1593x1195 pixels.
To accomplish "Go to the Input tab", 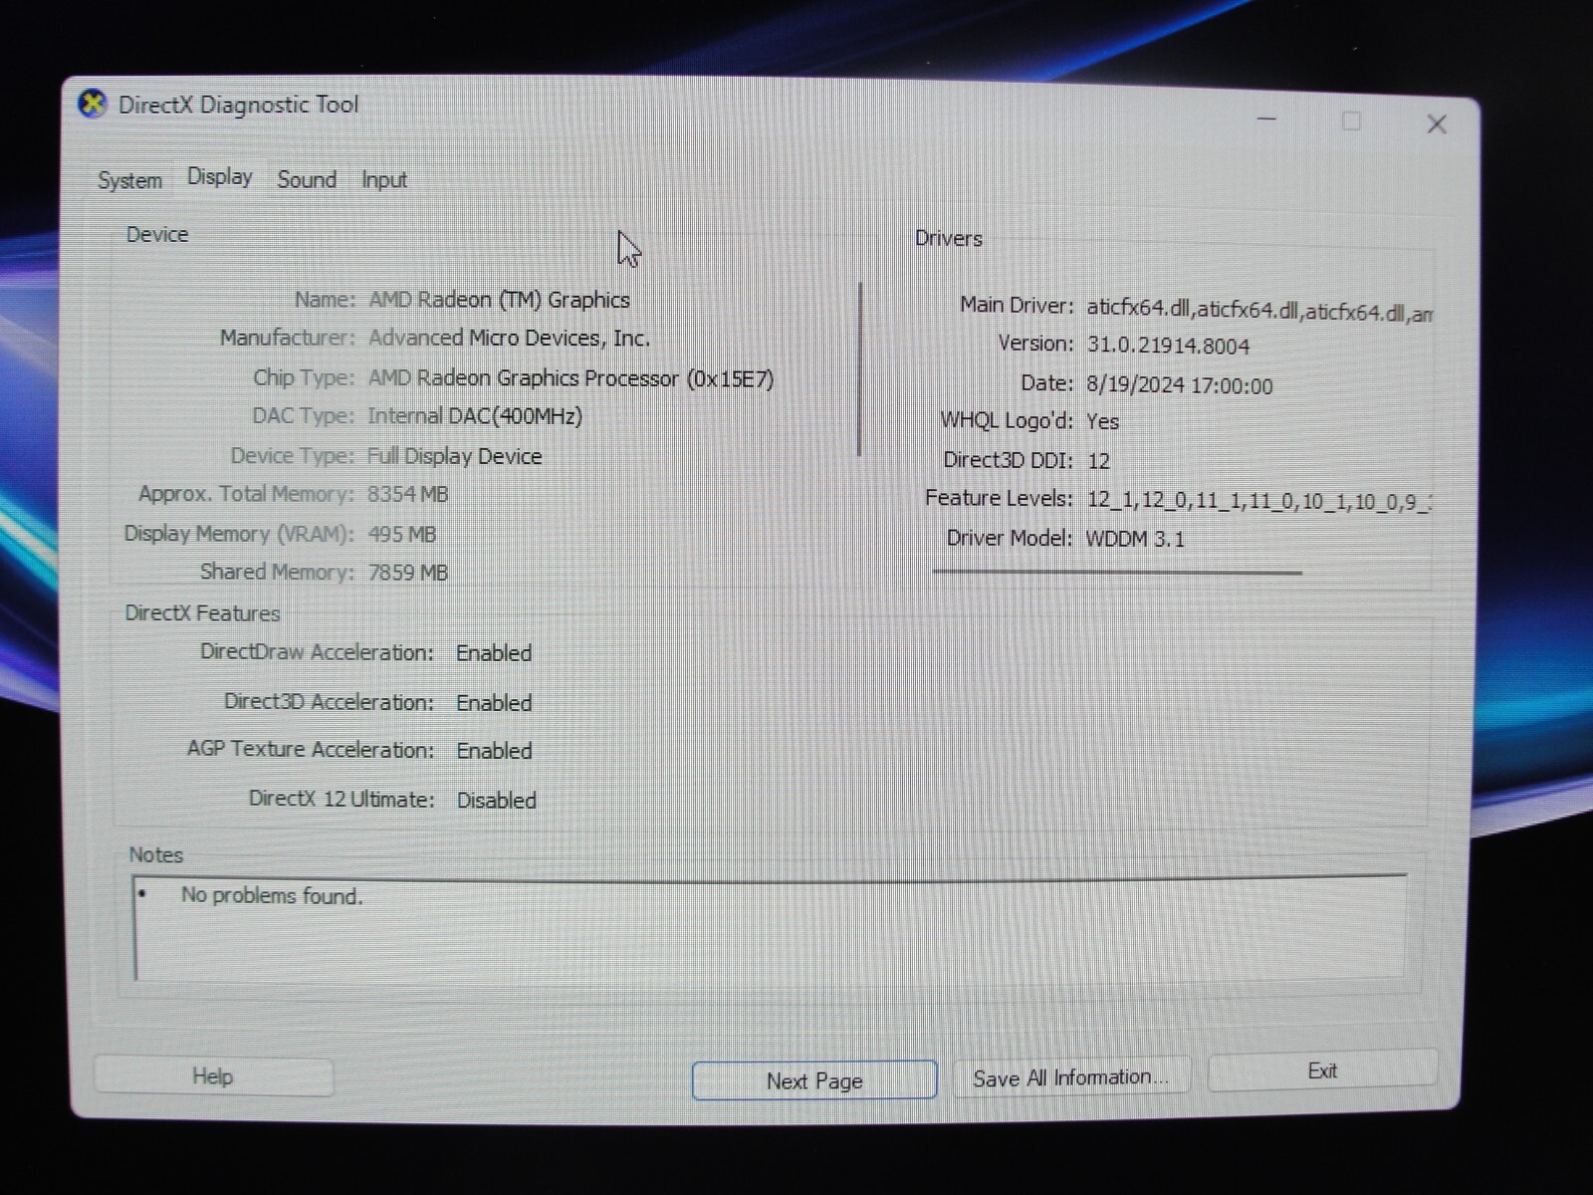I will click(384, 180).
